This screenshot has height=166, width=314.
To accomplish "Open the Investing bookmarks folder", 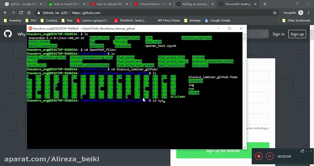I will (12, 20).
